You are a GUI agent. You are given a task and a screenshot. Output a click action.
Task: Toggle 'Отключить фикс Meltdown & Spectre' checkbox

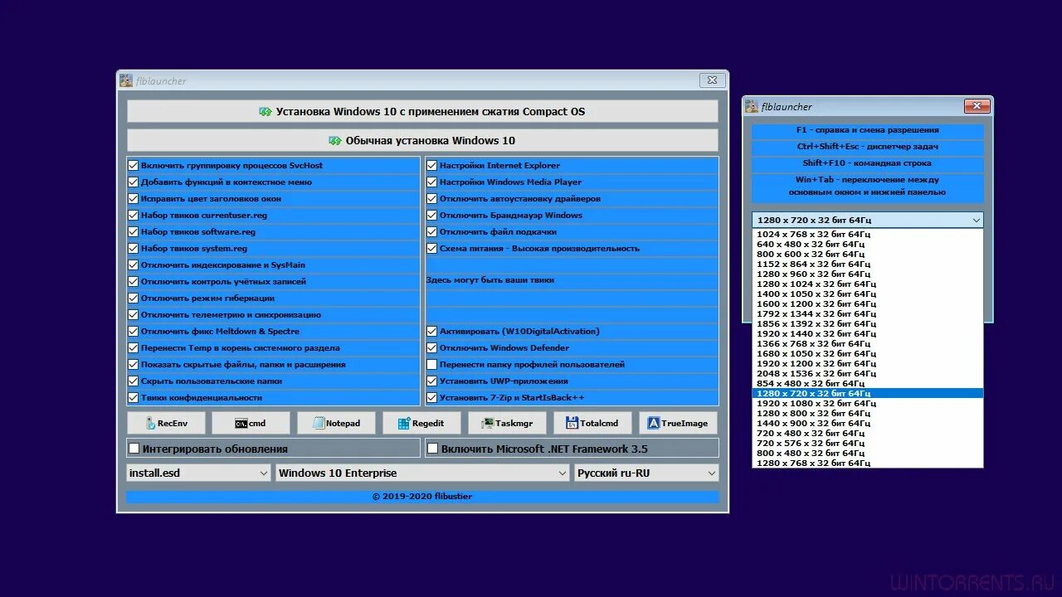(134, 331)
